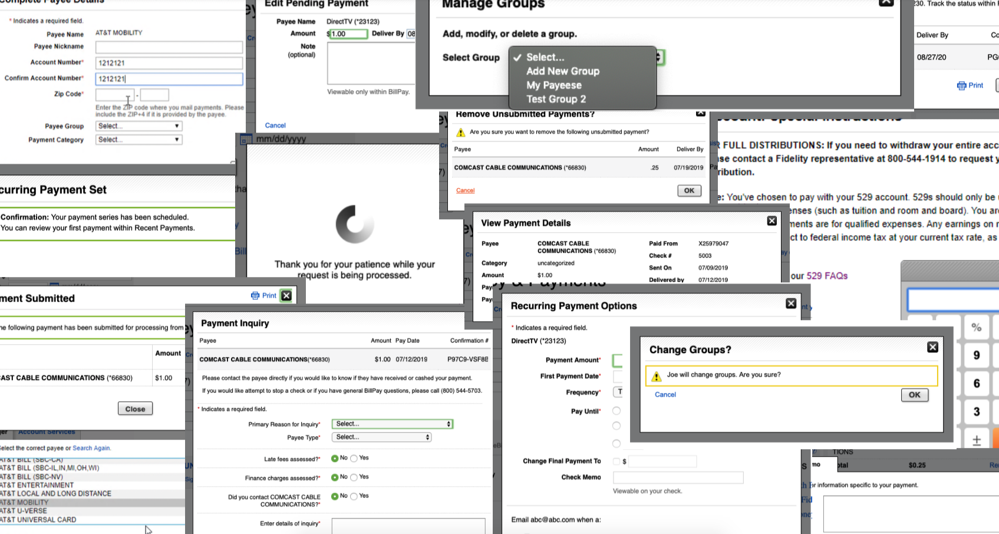Click the Search Again link
Image resolution: width=999 pixels, height=534 pixels.
click(91, 448)
